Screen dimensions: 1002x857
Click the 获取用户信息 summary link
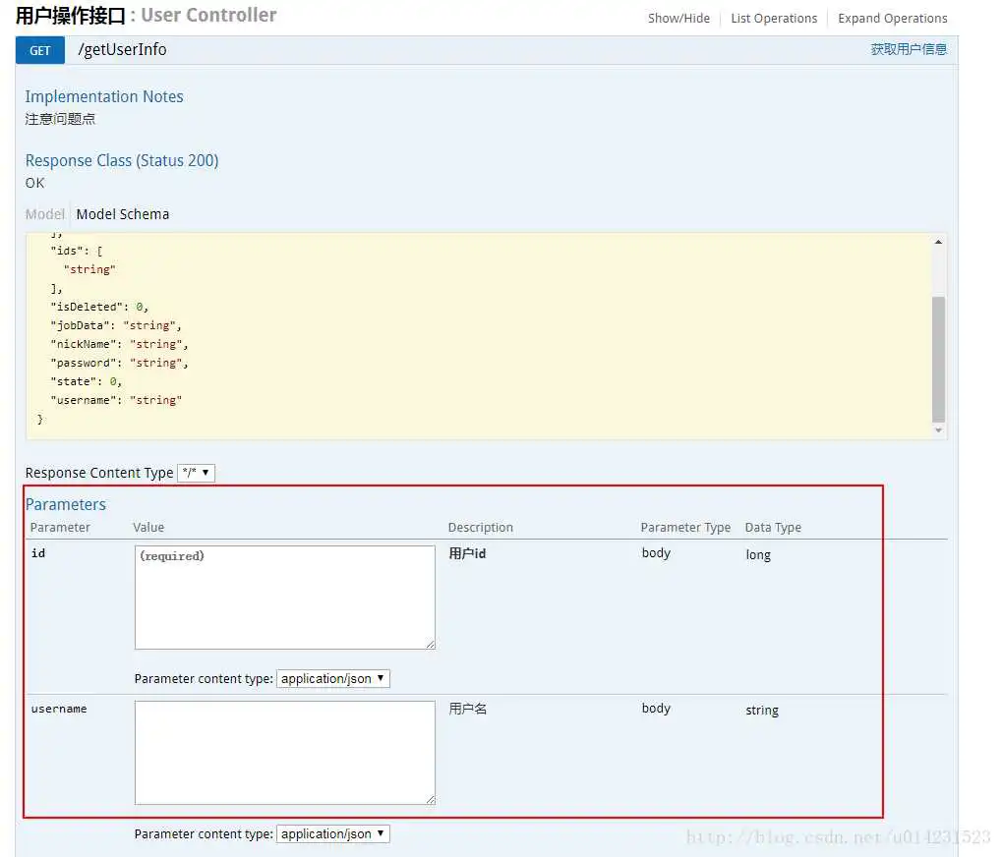[908, 49]
